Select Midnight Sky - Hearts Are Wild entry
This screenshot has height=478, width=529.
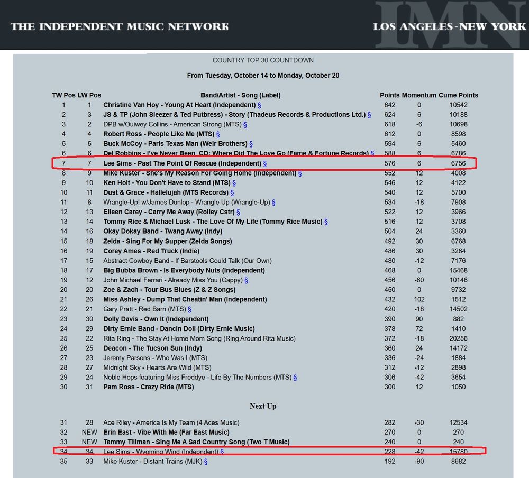[x=157, y=367]
